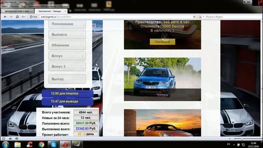Open the Вид menu
263x148 pixels.
coord(23,6)
